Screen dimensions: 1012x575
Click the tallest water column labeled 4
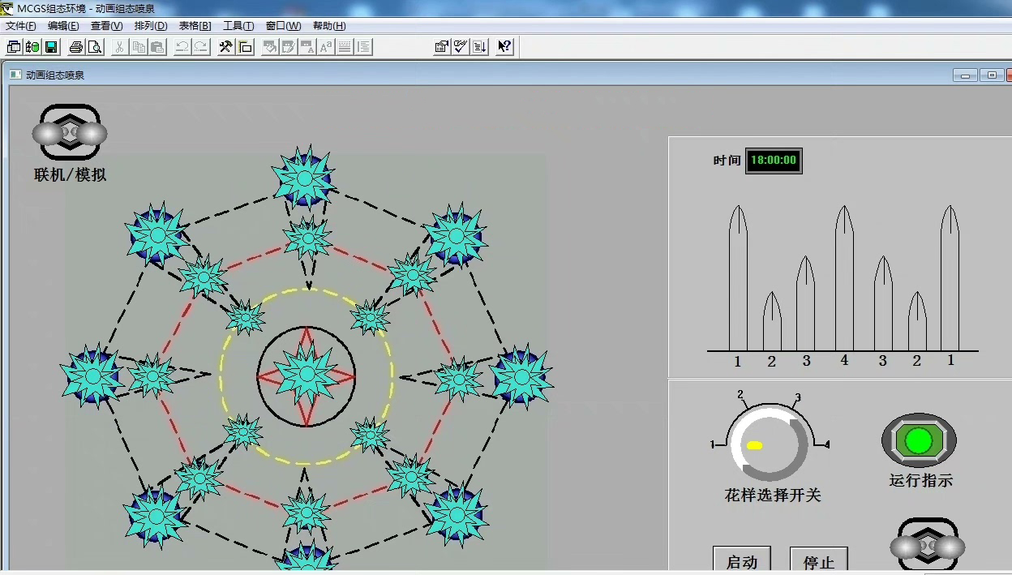click(844, 278)
